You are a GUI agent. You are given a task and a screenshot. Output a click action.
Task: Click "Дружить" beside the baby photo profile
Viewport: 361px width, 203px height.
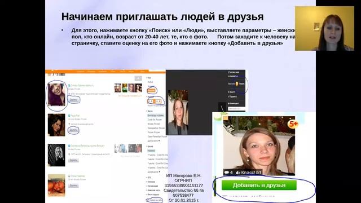click(x=73, y=186)
